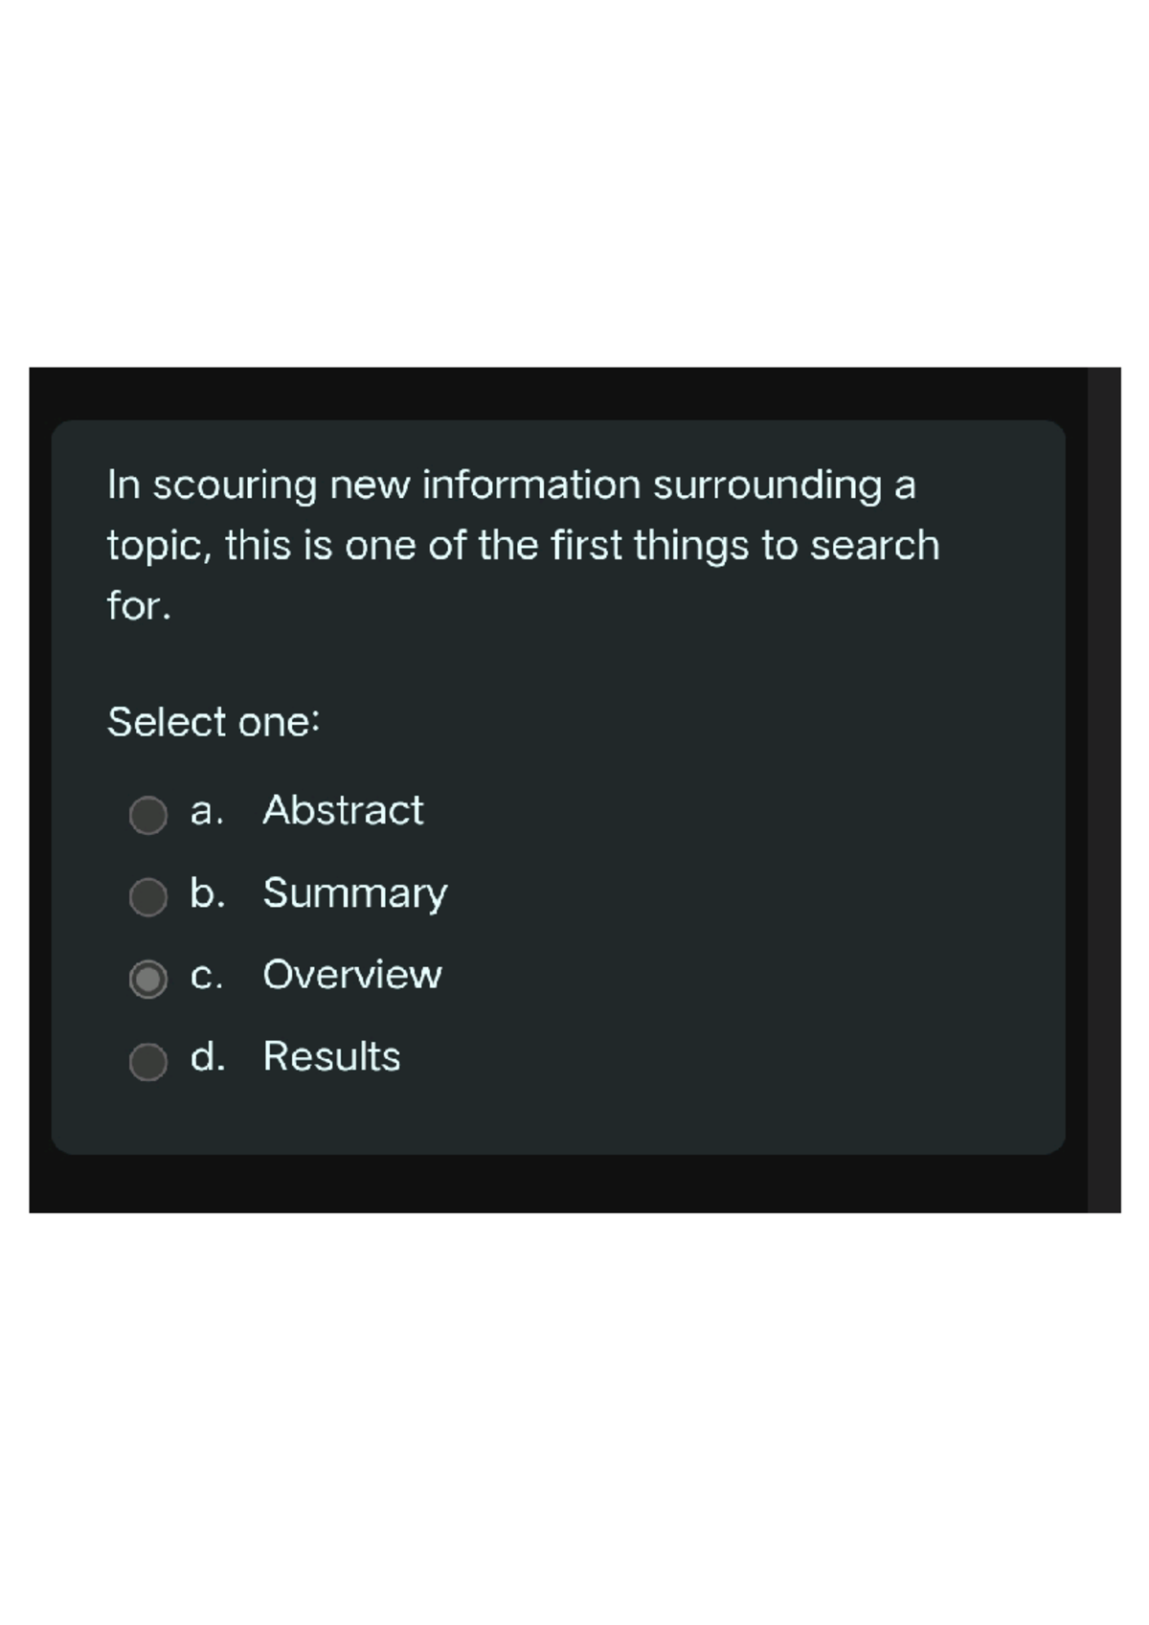Screen dimensions: 1149x1625
Task: Click the option letter b
Action: click(x=205, y=893)
